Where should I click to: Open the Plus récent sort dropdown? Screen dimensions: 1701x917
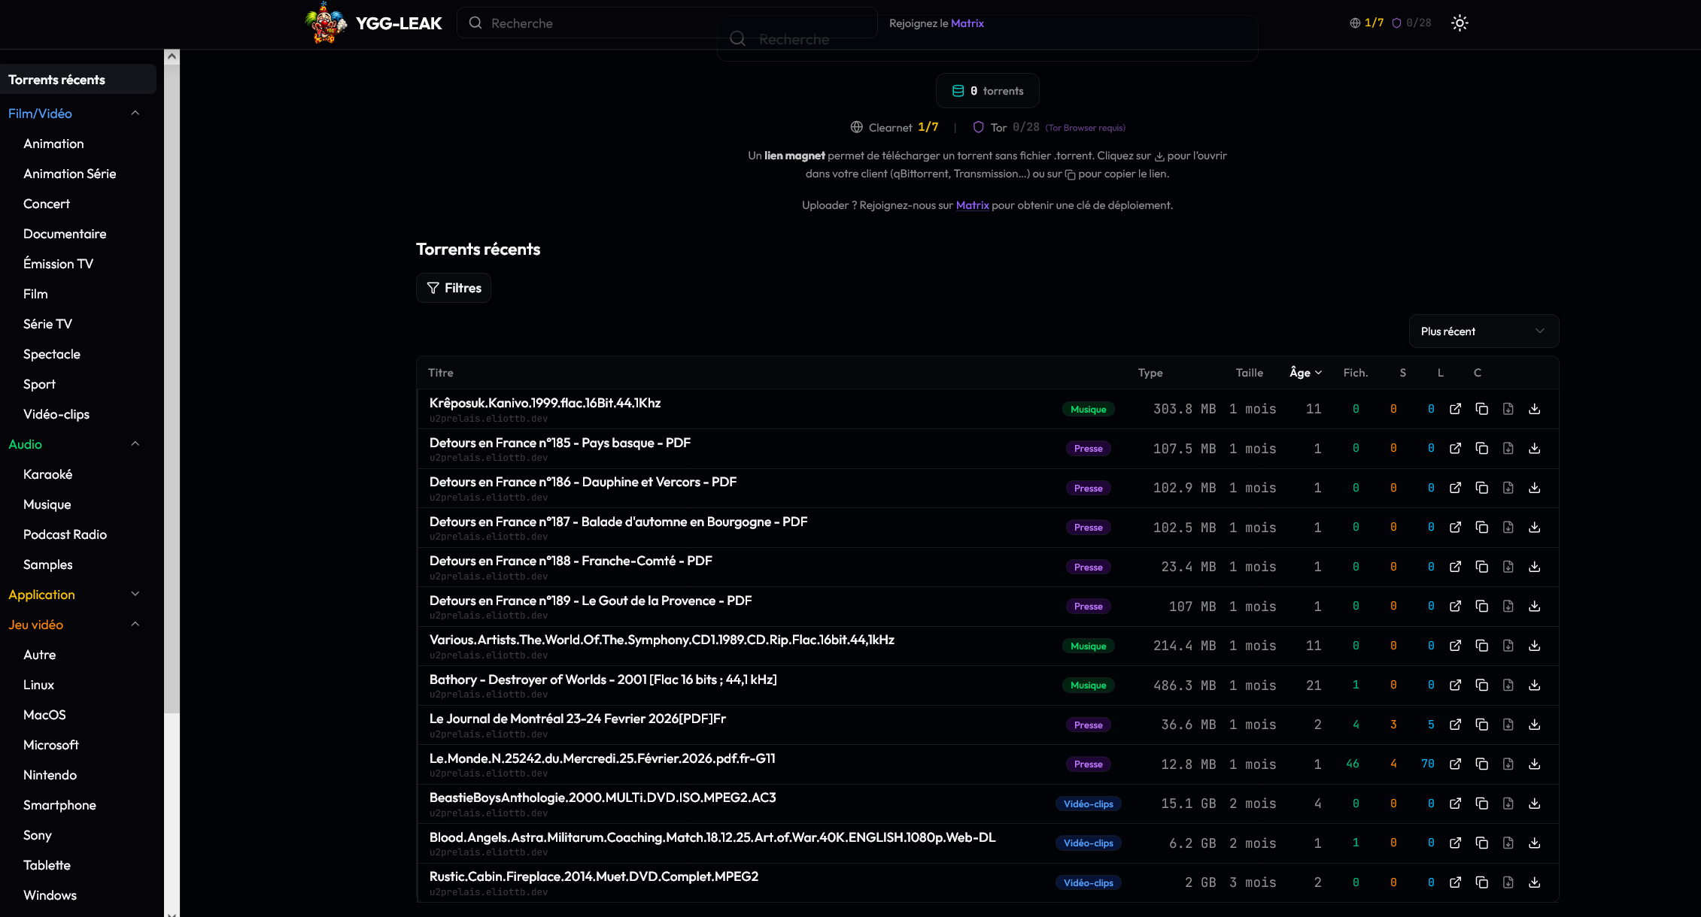pyautogui.click(x=1483, y=331)
